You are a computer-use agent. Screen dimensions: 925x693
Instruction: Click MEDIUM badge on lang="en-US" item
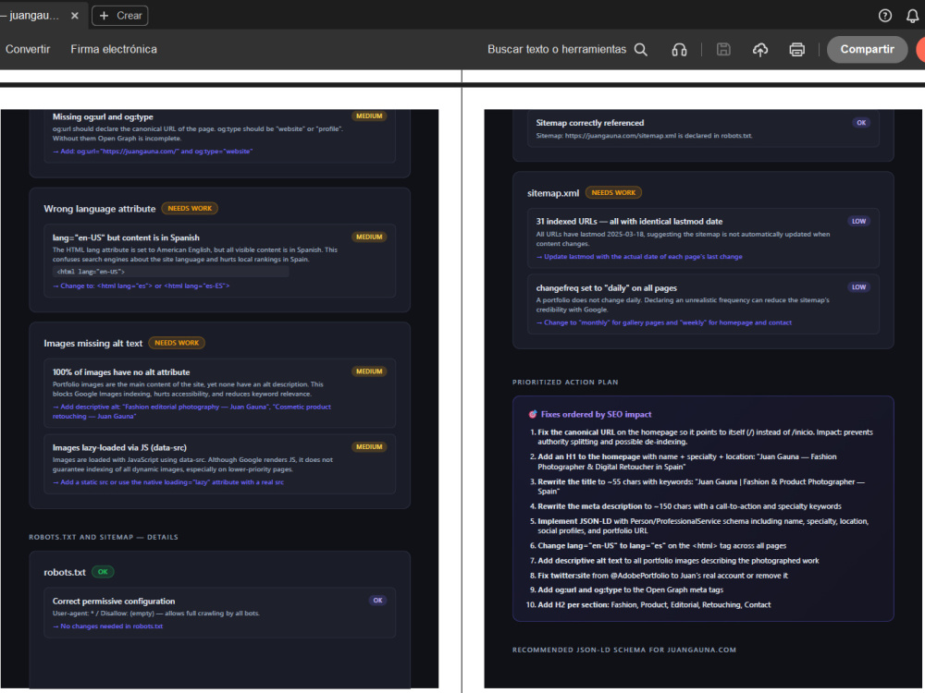(x=369, y=237)
